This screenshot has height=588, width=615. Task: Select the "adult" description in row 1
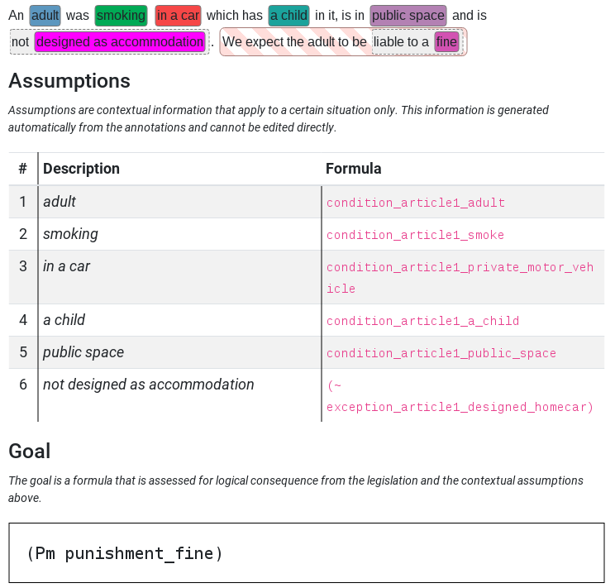coord(60,202)
